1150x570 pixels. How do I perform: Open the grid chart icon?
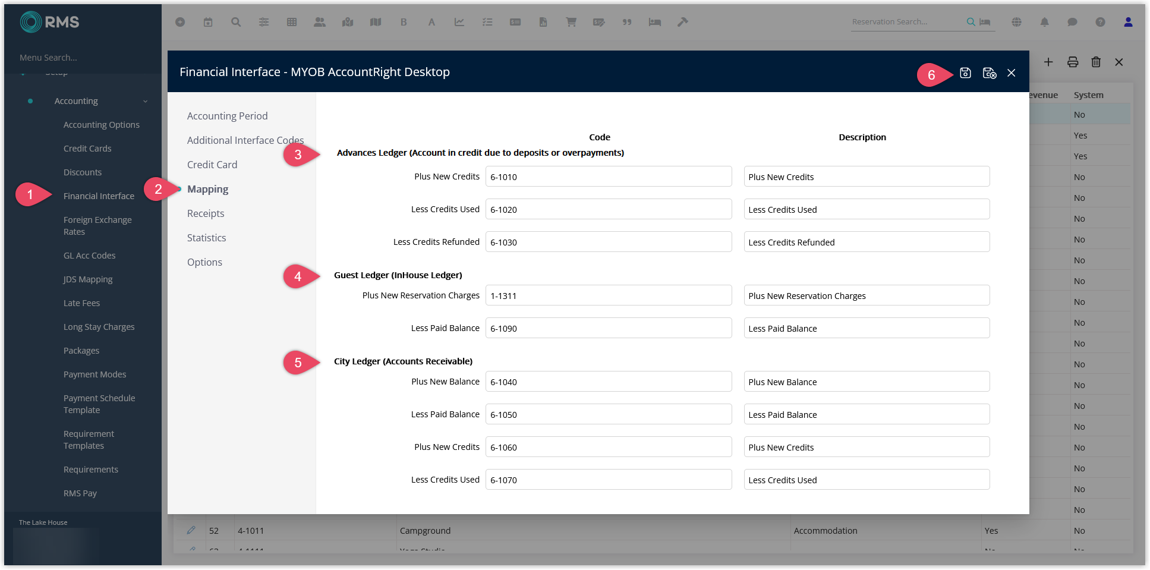[292, 22]
